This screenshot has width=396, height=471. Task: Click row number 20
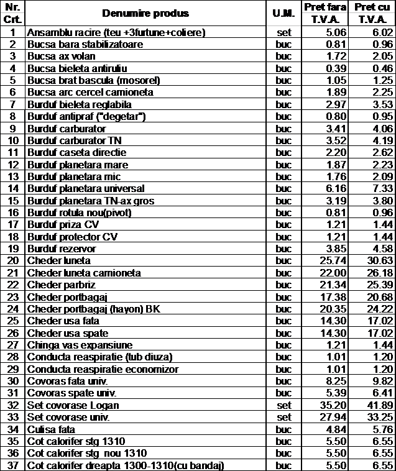[x=12, y=261]
